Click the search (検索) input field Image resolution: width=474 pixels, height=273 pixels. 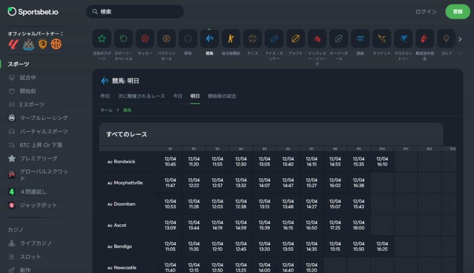click(x=135, y=12)
